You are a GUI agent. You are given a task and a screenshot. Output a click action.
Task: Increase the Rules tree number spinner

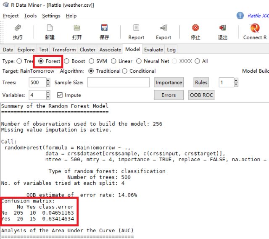point(236,80)
